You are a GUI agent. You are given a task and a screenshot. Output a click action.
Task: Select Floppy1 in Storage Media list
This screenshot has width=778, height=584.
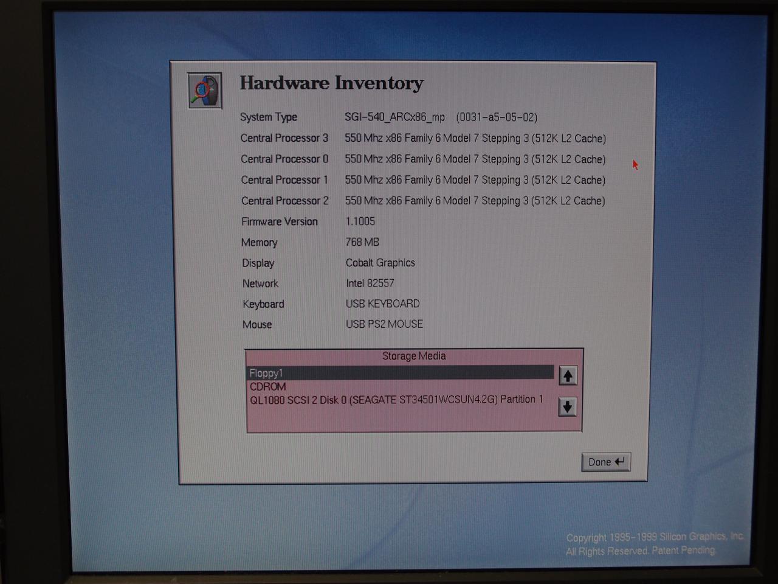[x=401, y=373]
